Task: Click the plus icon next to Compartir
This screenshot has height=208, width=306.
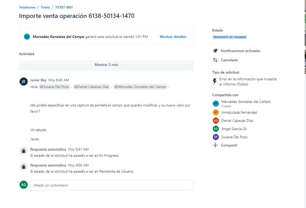Action: (215, 145)
